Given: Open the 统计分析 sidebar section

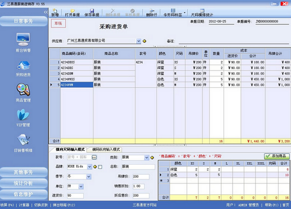Looking at the screenshot, I should pos(23,183).
